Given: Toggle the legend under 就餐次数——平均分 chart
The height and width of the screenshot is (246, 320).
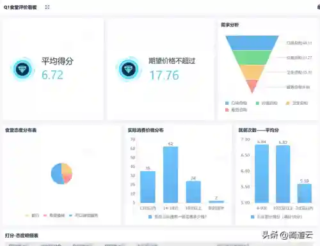Looking at the screenshot, I should pyautogui.click(x=276, y=217).
